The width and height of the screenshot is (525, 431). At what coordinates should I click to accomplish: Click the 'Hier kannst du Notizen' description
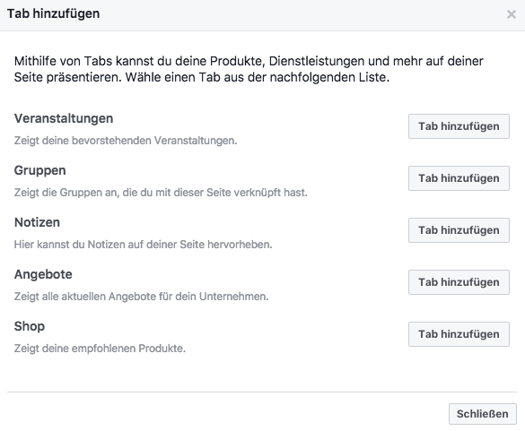pos(143,245)
